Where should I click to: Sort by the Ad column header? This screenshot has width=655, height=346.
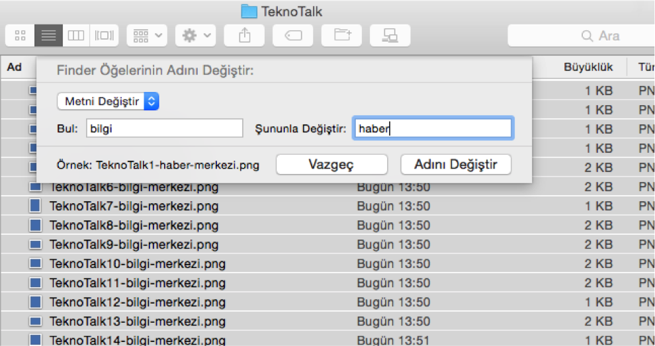coord(15,67)
